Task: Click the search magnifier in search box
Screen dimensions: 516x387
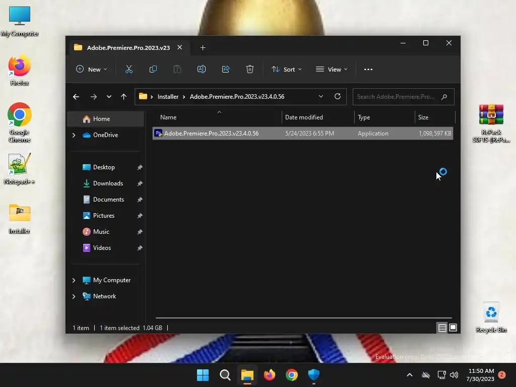Action: point(444,97)
